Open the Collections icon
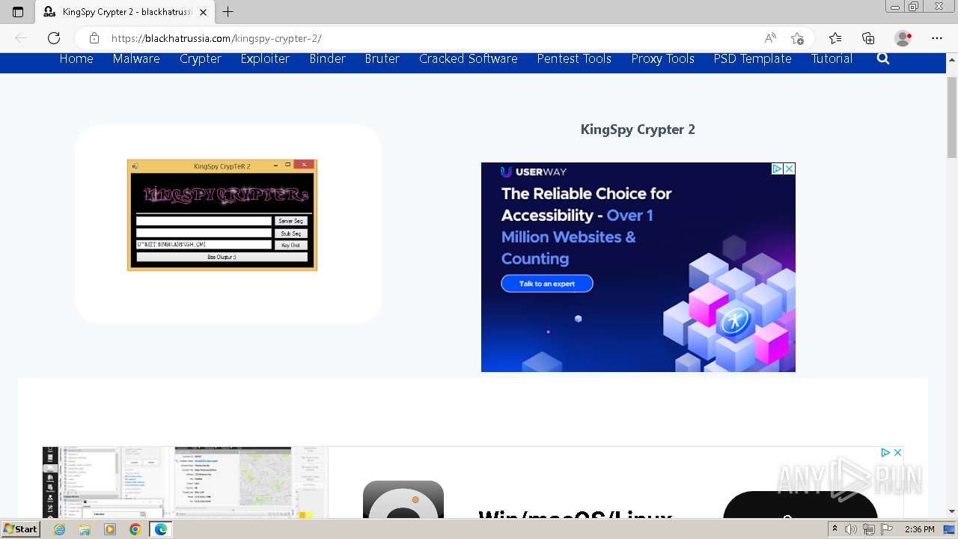This screenshot has height=539, width=958. (868, 38)
